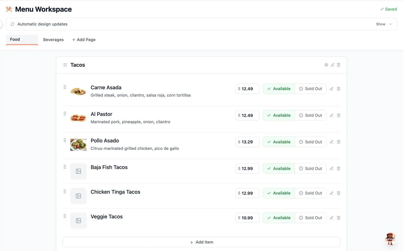Screen dimensions: 403x251
Task: Delete the Veggie Tacos item
Action: tap(339, 218)
